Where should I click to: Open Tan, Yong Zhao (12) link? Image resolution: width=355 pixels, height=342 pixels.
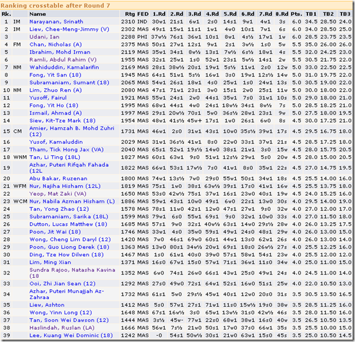point(59,209)
